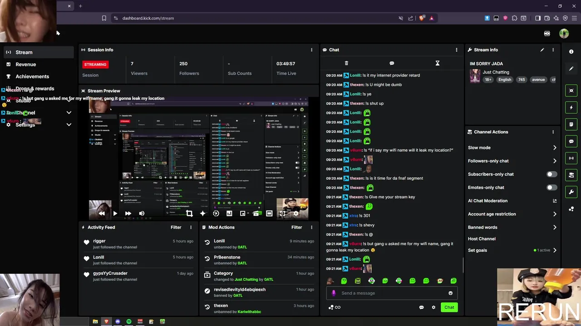The height and width of the screenshot is (326, 581).
Task: Click the chat bubble icon beside chat gear
Action: 421,307
